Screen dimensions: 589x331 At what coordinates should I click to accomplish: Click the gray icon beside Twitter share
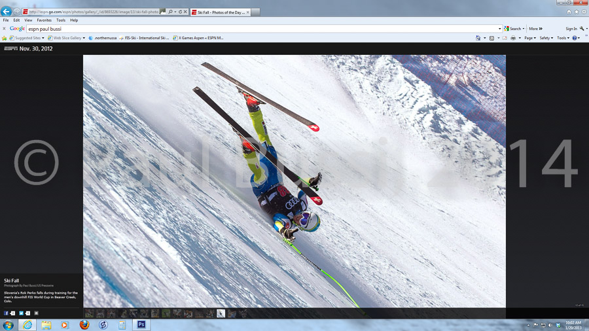pos(37,313)
